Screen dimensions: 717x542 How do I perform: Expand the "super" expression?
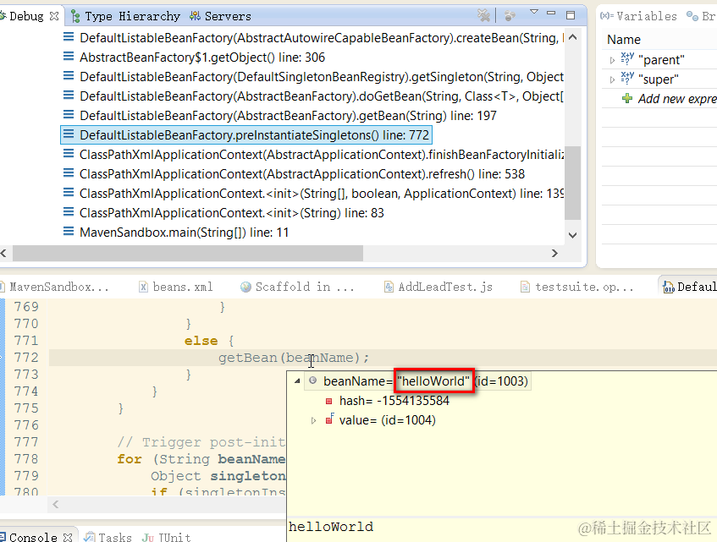pos(612,79)
